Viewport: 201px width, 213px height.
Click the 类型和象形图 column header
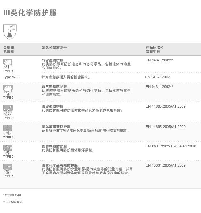pos(9,49)
